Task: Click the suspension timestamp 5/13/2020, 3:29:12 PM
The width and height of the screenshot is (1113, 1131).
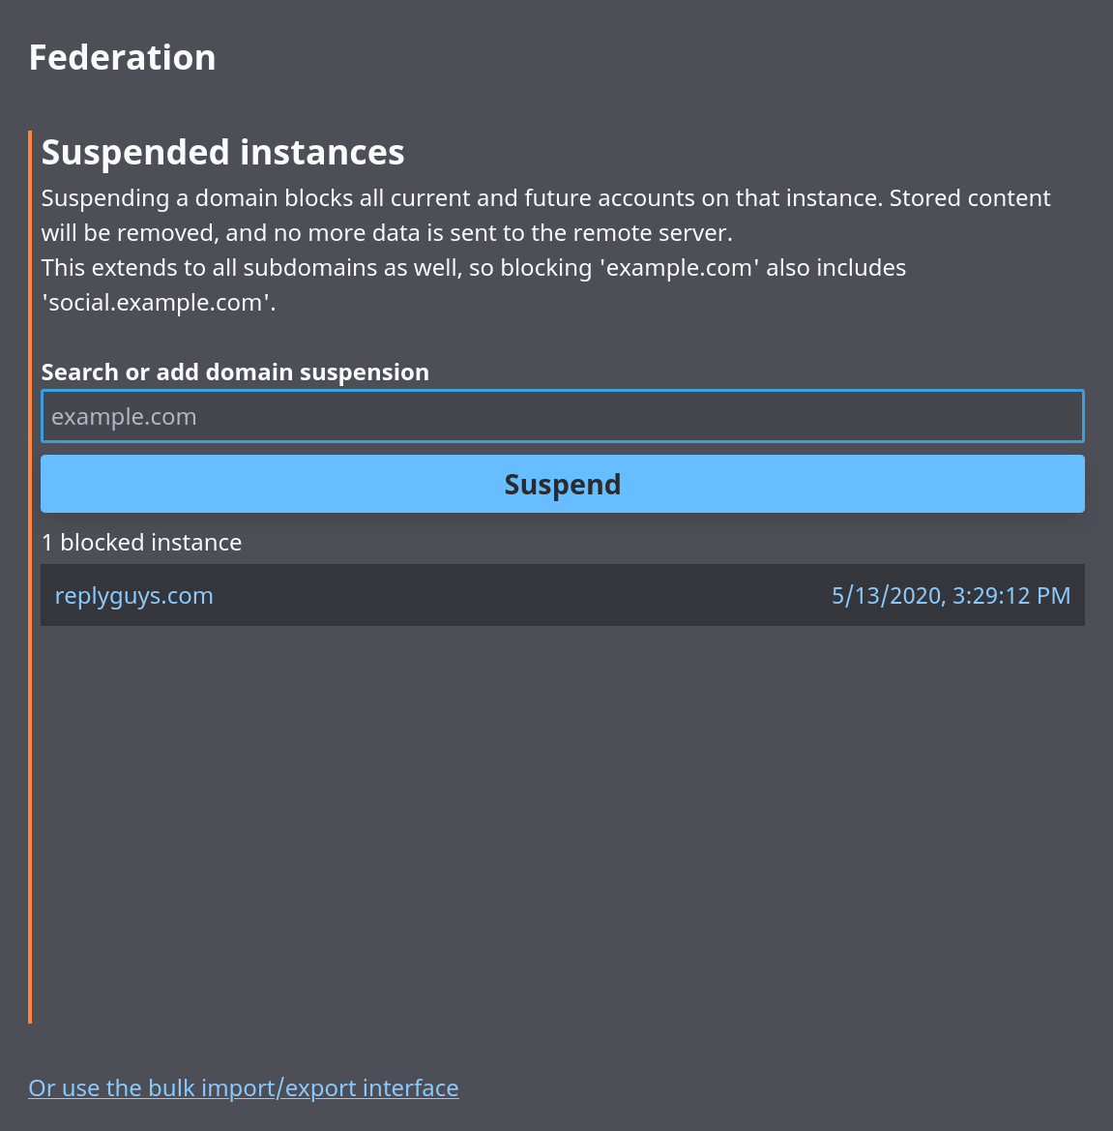Action: pyautogui.click(x=951, y=595)
